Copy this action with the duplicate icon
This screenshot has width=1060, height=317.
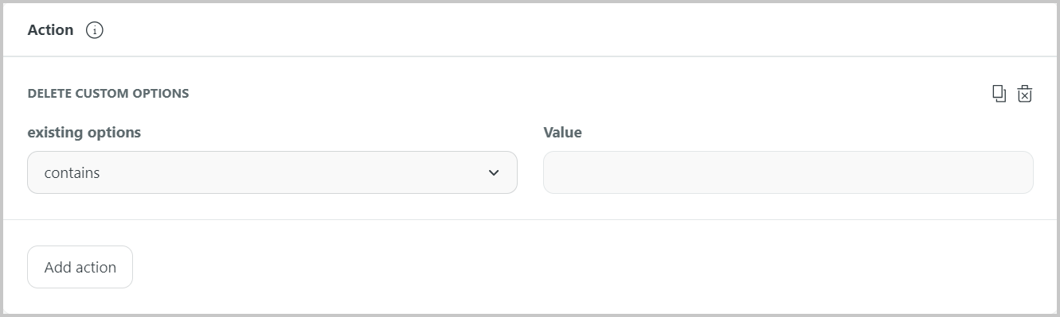pos(999,94)
